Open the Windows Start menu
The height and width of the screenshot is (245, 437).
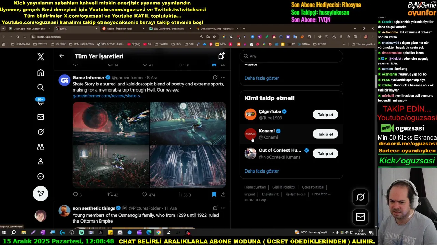coord(4,233)
